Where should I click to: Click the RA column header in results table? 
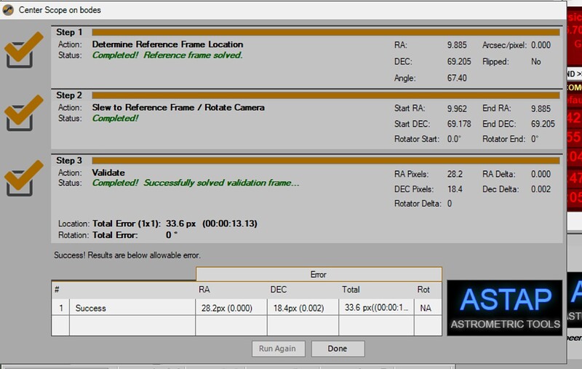(x=204, y=290)
